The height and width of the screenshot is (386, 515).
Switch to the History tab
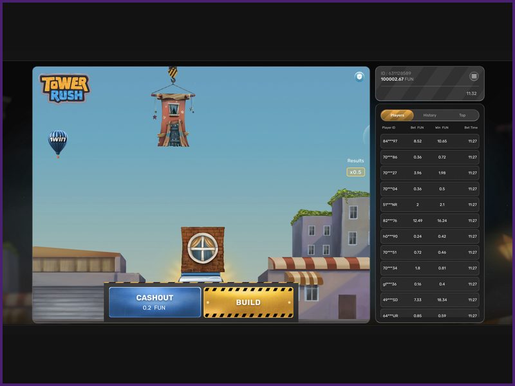pos(429,115)
